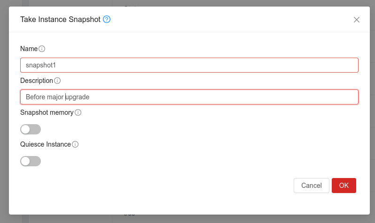Click the info icon next to Description

click(57, 81)
